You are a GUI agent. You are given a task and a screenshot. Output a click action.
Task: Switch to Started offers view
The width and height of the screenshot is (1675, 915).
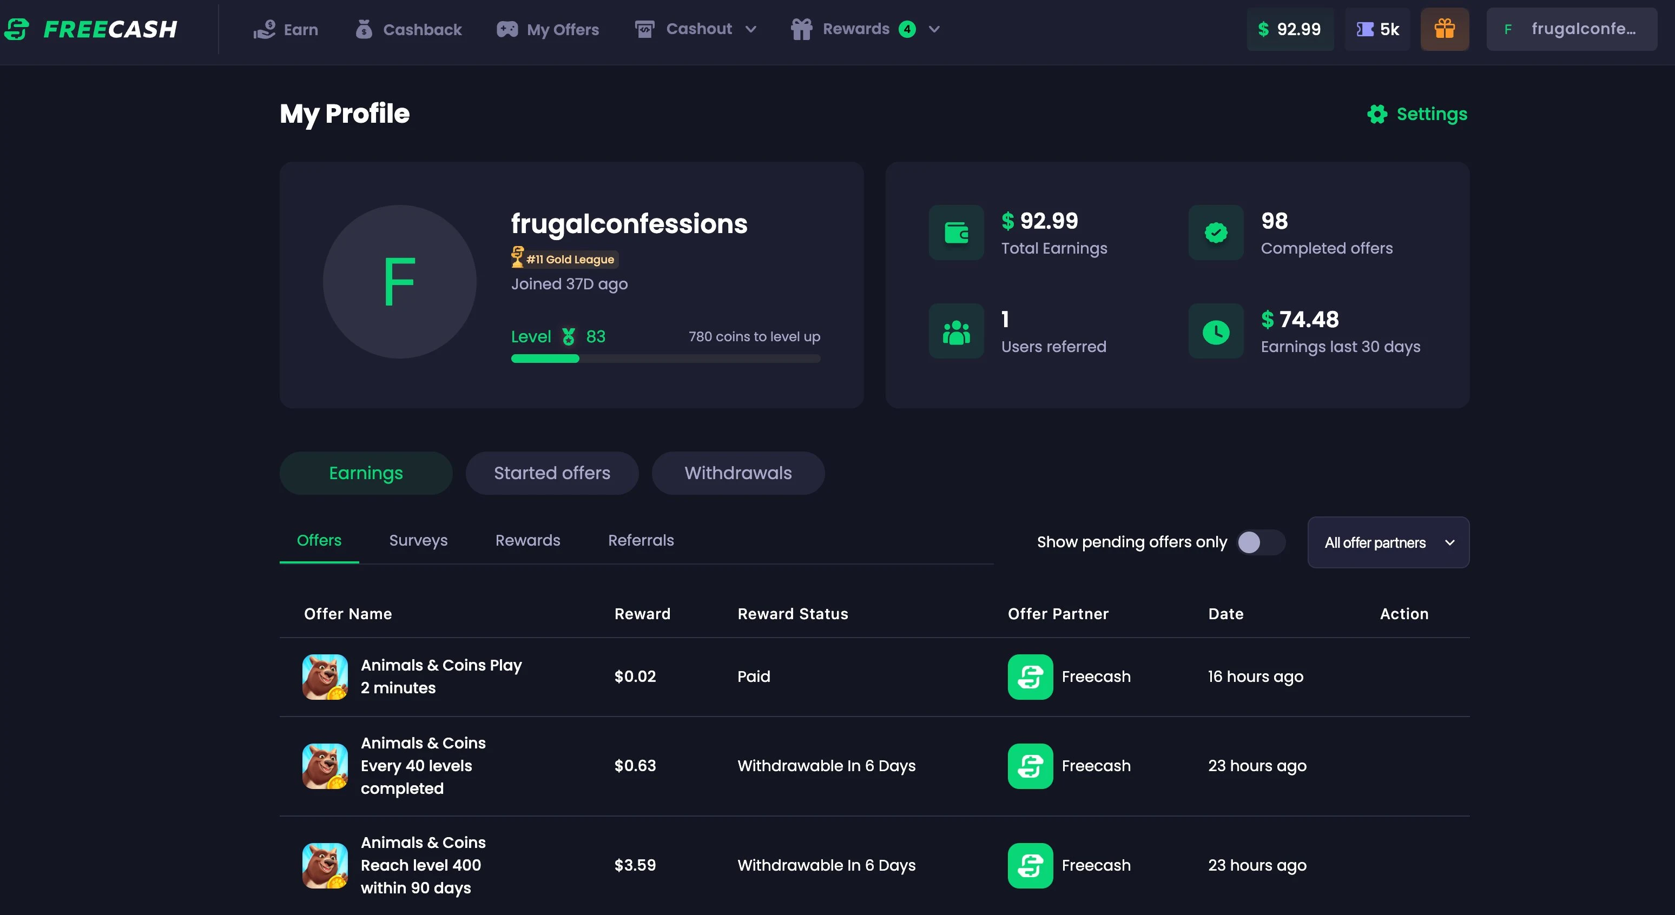pos(551,473)
